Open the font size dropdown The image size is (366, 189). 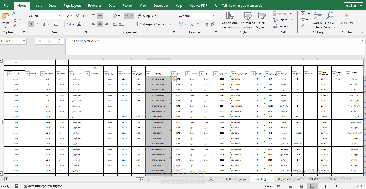tap(71, 16)
